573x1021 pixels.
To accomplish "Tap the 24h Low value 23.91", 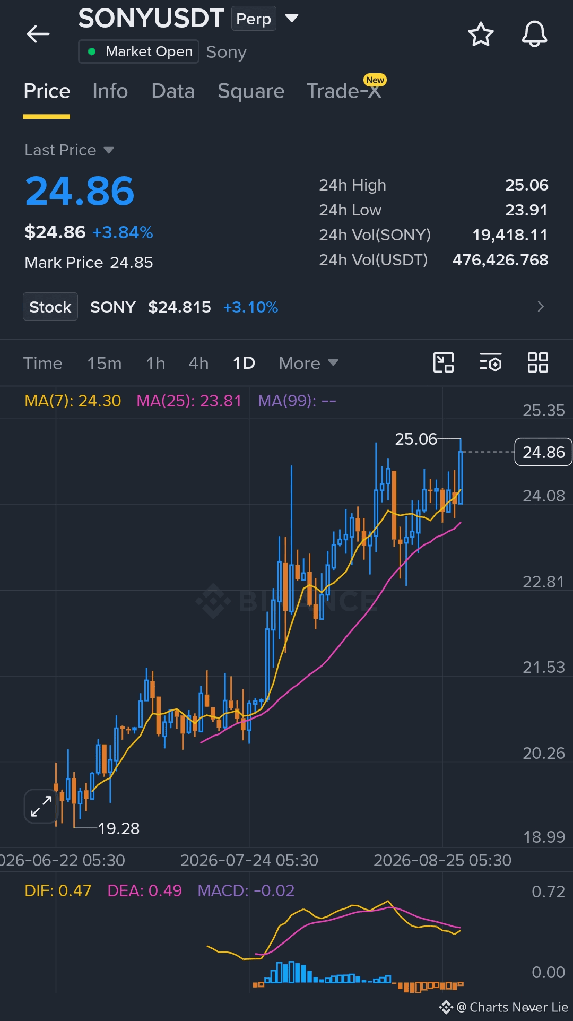I will 526,210.
